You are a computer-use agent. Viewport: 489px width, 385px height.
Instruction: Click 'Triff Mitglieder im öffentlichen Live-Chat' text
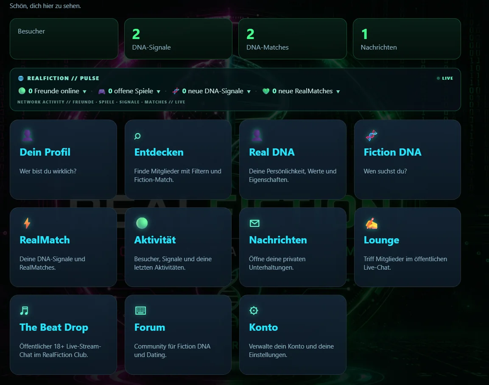(405, 263)
